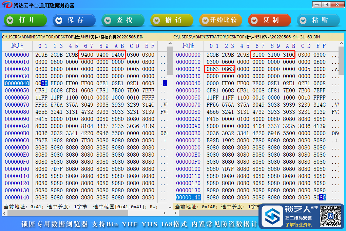Click the 撤销 (Undo) button
This screenshot has width=346, height=231.
[x=172, y=20]
